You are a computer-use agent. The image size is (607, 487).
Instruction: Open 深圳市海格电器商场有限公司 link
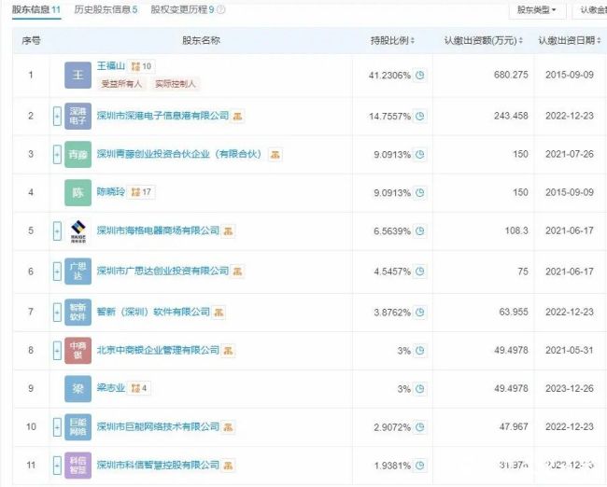tap(158, 230)
